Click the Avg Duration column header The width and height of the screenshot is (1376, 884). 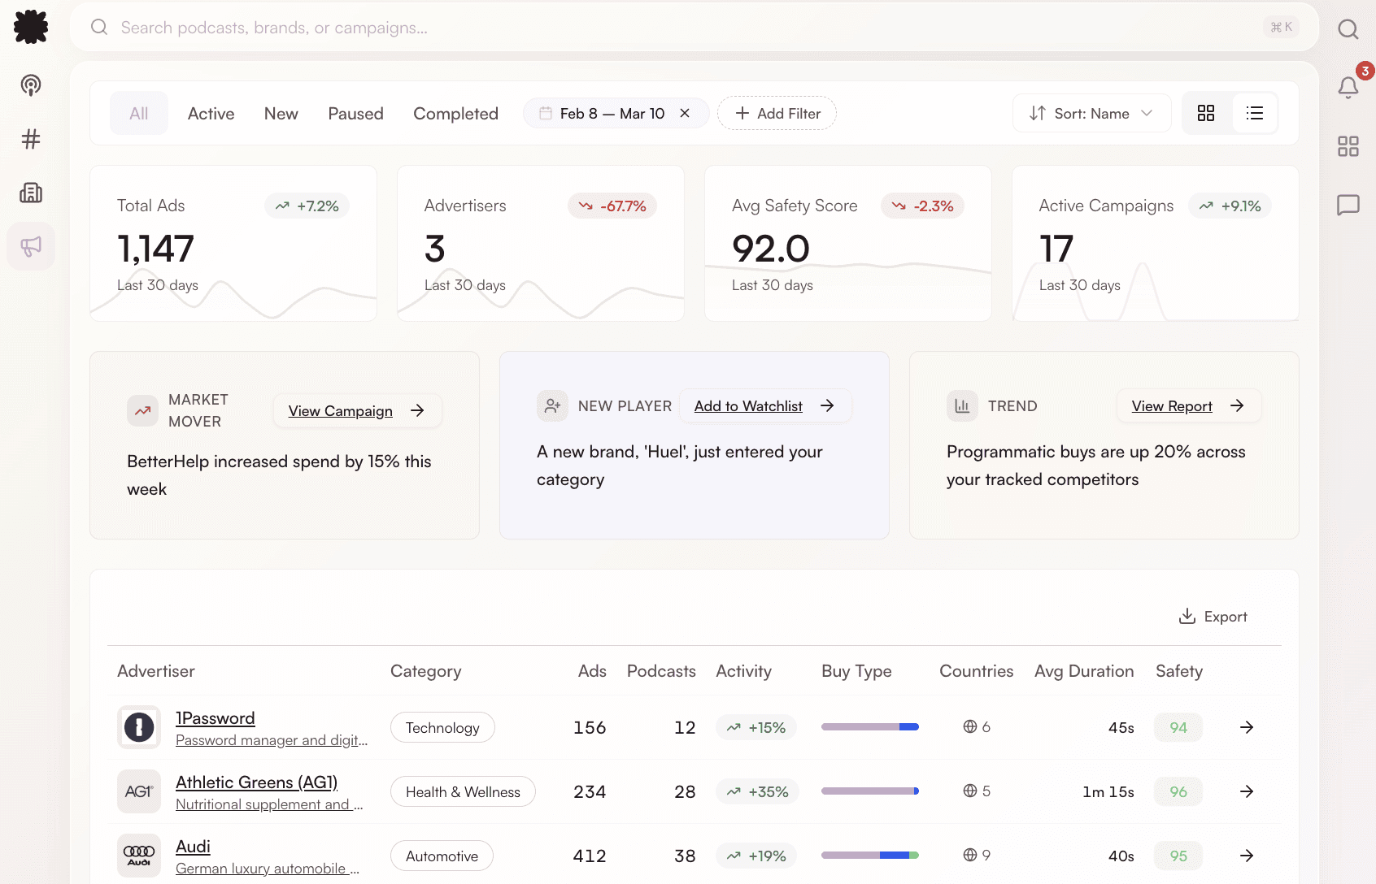coord(1084,671)
